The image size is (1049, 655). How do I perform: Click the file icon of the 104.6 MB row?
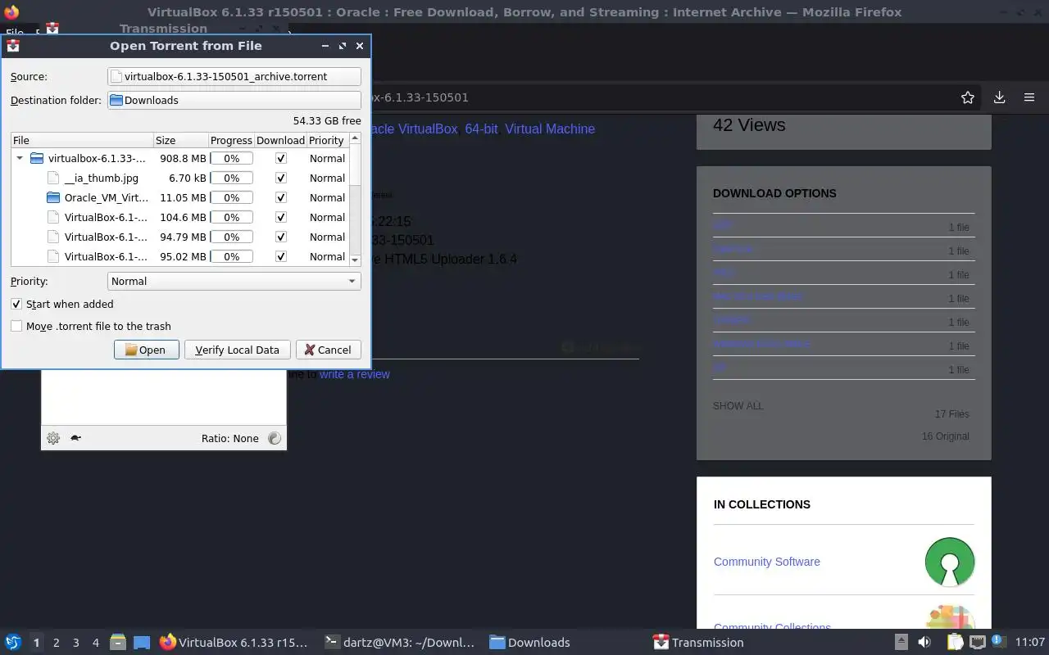pos(53,217)
